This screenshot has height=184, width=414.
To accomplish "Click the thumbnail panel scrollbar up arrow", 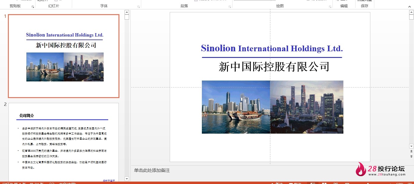I will click(x=127, y=12).
